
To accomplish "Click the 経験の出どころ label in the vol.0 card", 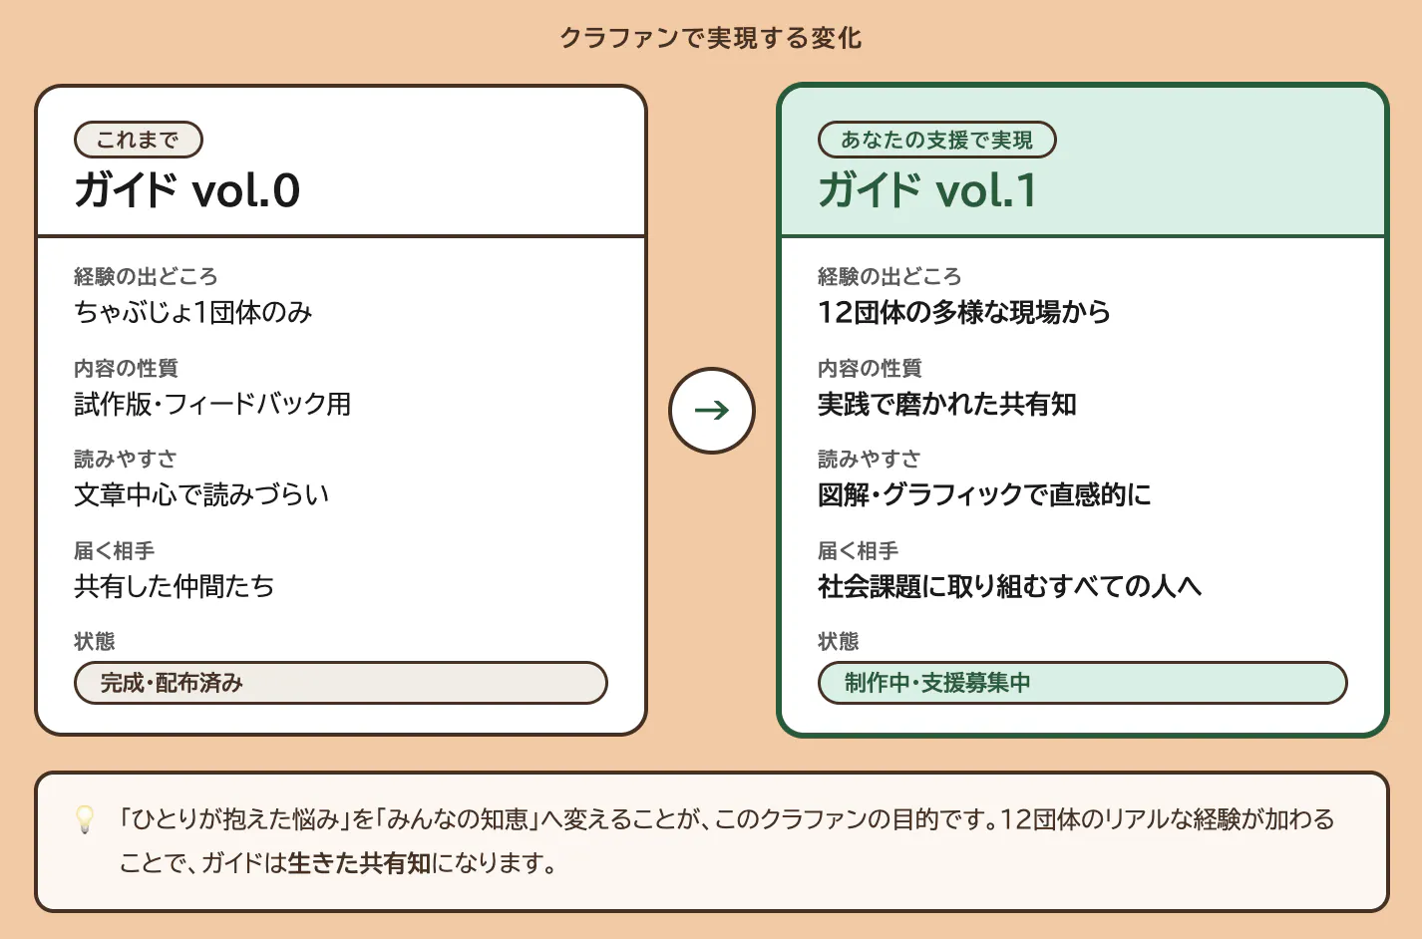I will (x=146, y=276).
